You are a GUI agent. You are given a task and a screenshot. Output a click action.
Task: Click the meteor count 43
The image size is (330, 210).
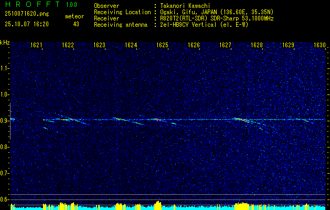pos(76,24)
